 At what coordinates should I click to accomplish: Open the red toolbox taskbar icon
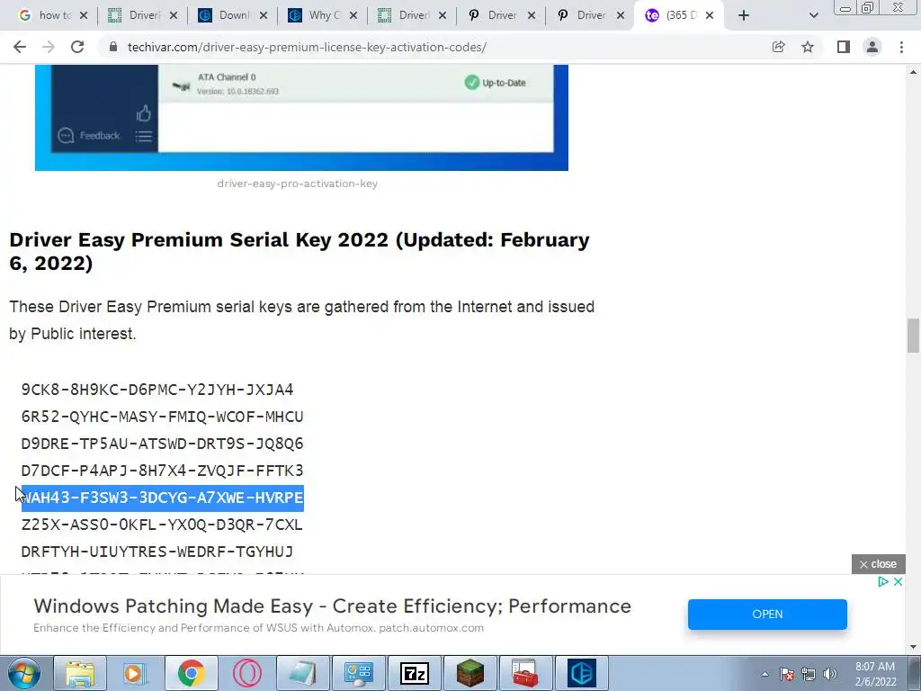pos(524,673)
